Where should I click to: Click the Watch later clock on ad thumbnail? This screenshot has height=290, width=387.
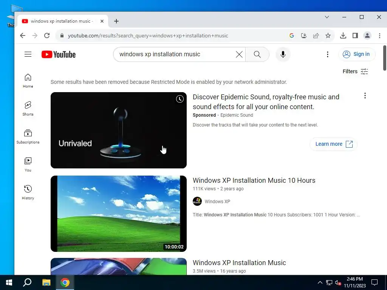180,99
